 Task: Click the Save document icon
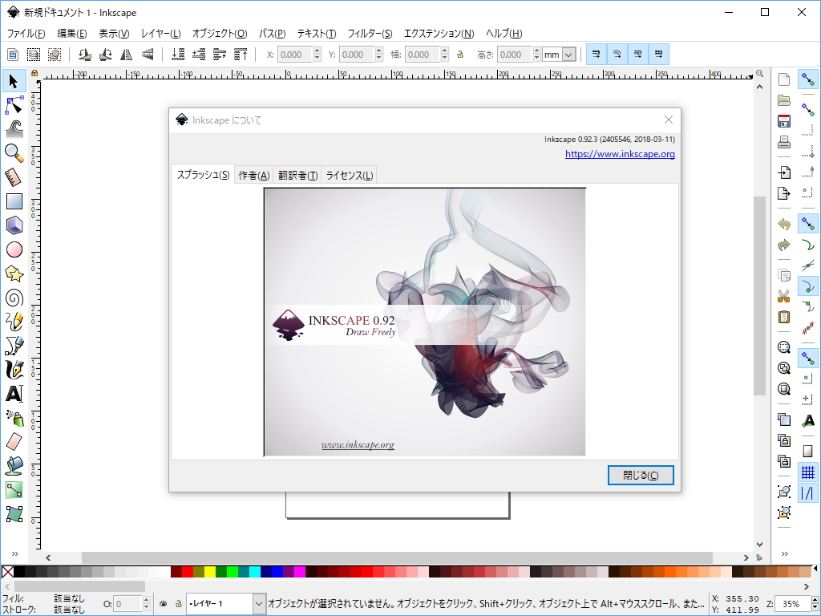(x=783, y=121)
